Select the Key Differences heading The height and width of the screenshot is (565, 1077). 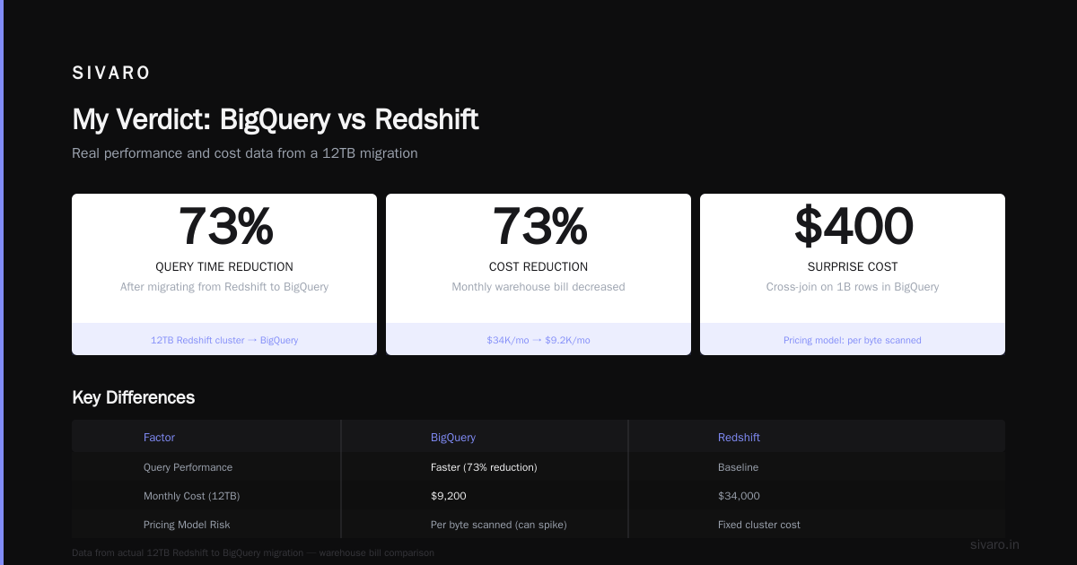coord(133,397)
